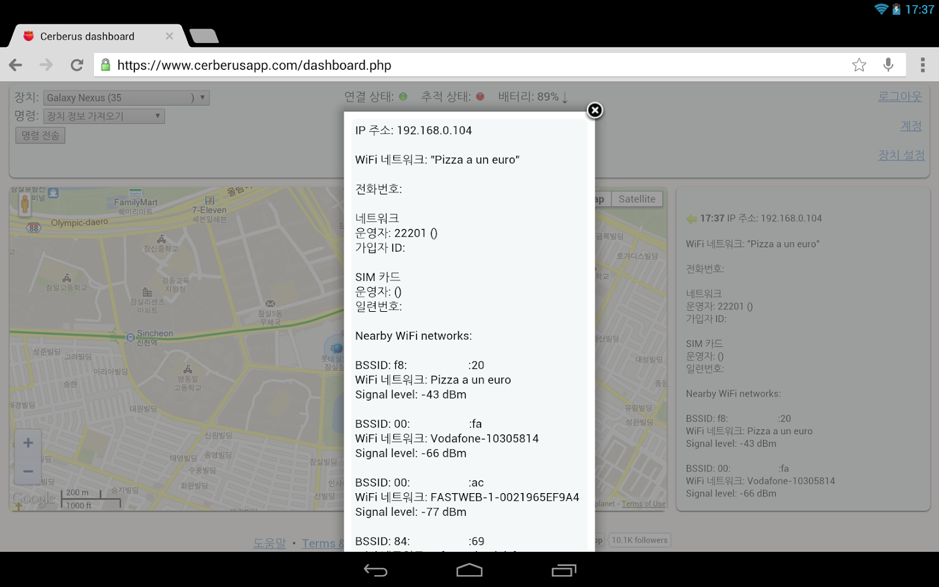This screenshot has width=939, height=587.
Task: Click the 로그아웃 logout link
Action: click(900, 96)
